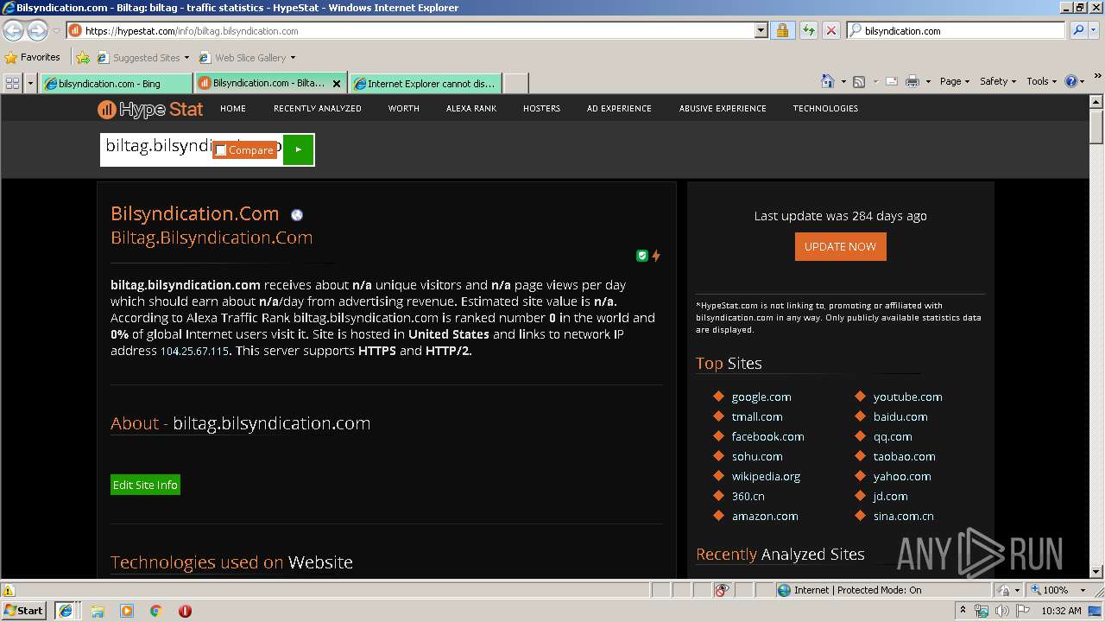The width and height of the screenshot is (1105, 622).
Task: Click the URL address bar field
Action: (x=409, y=30)
